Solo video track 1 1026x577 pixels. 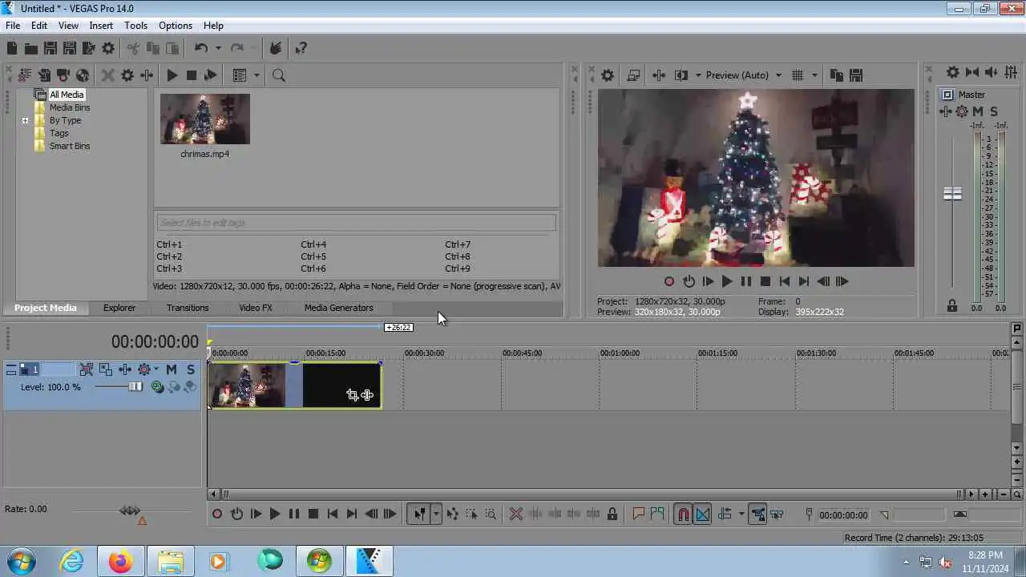point(190,369)
